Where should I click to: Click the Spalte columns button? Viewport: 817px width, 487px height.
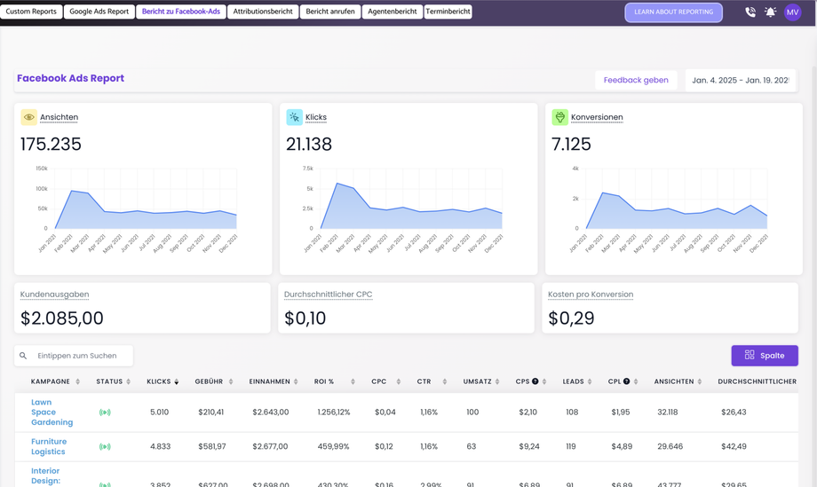coord(765,356)
